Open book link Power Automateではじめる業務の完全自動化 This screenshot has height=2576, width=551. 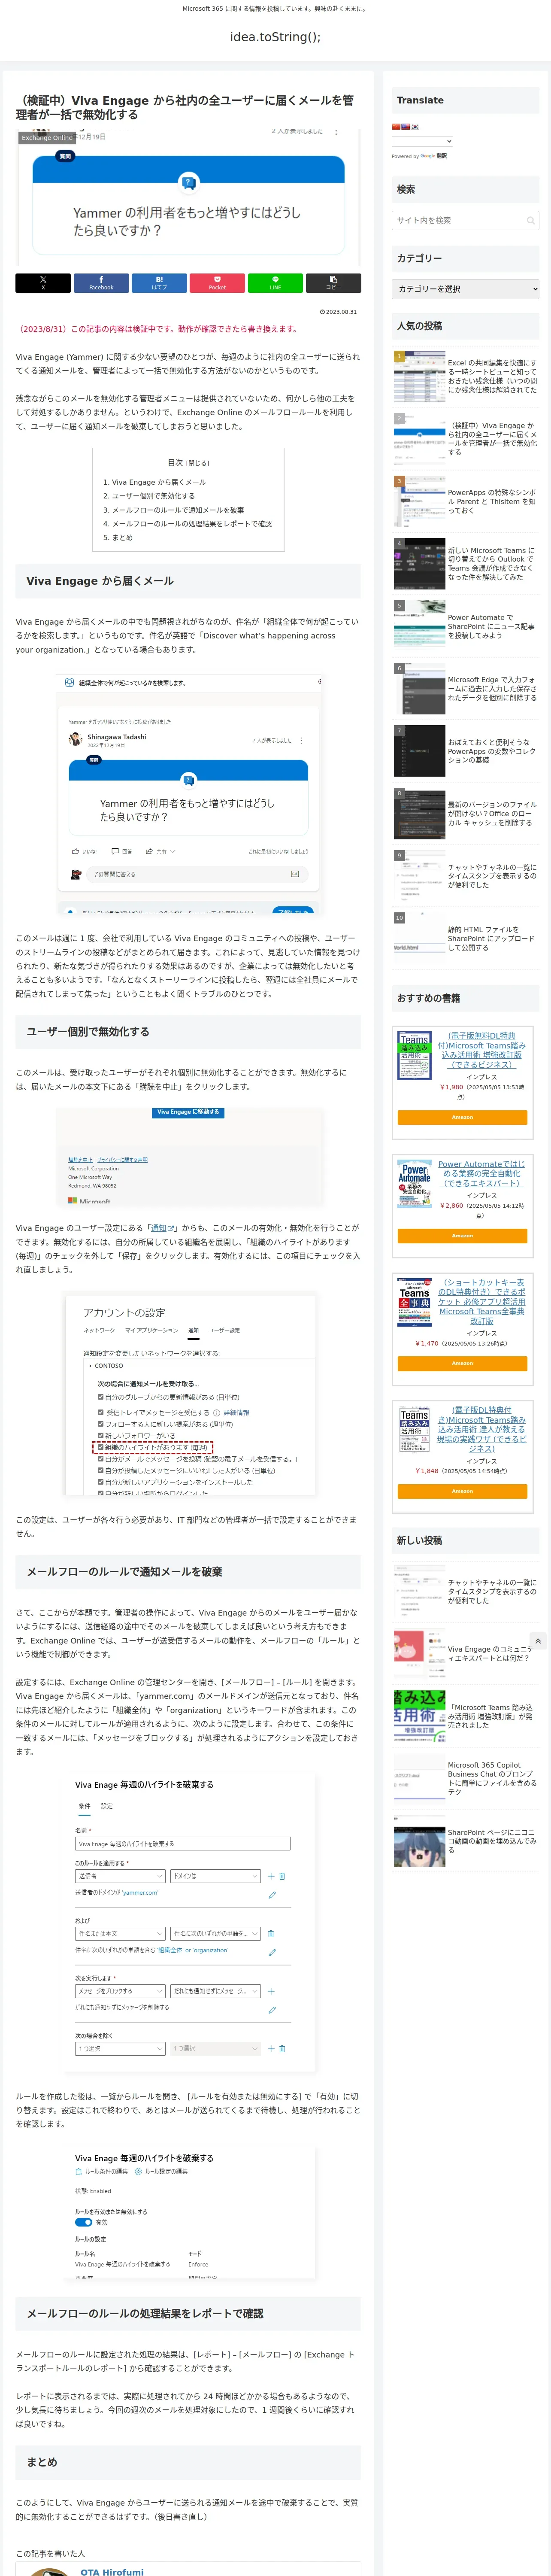click(x=482, y=1174)
